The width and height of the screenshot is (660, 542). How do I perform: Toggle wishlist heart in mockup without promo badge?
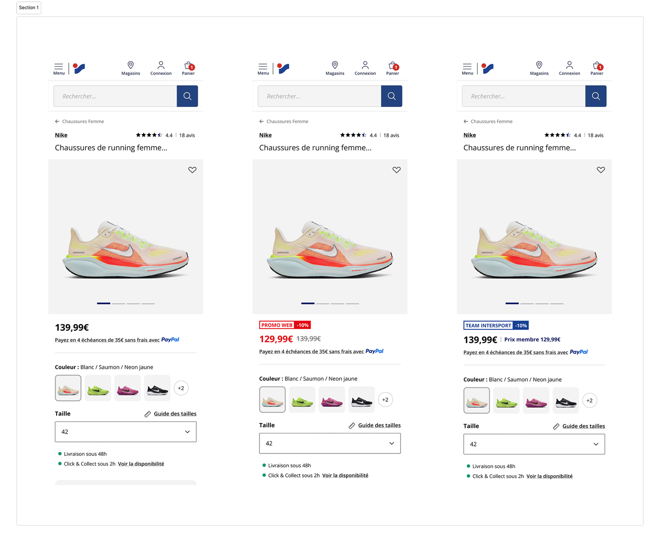tap(192, 170)
